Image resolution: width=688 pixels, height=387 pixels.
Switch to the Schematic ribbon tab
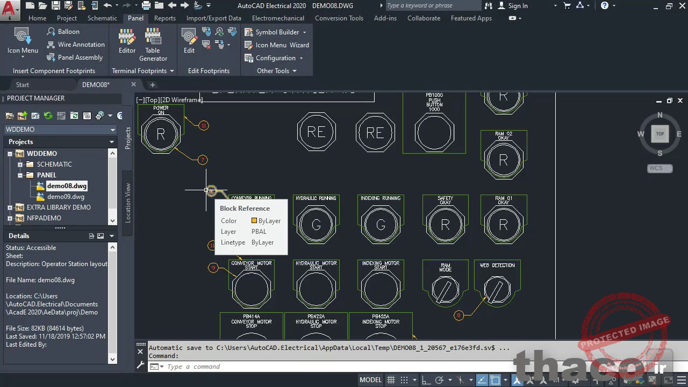(102, 18)
